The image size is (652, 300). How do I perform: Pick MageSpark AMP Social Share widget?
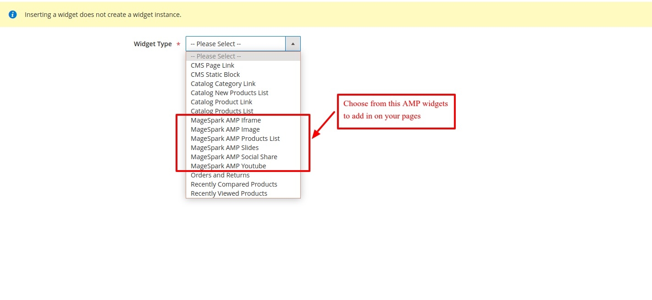point(243,157)
